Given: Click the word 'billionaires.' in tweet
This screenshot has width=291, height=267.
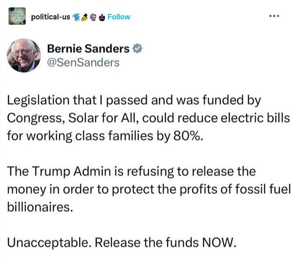Looking at the screenshot, I should tap(40, 207).
